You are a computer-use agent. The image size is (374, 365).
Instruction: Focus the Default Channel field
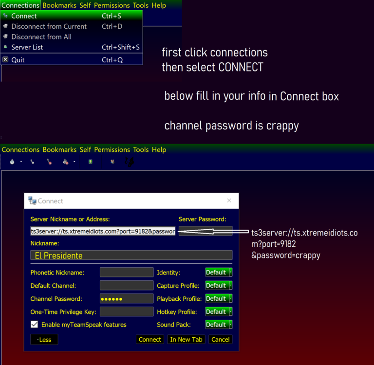coord(127,285)
